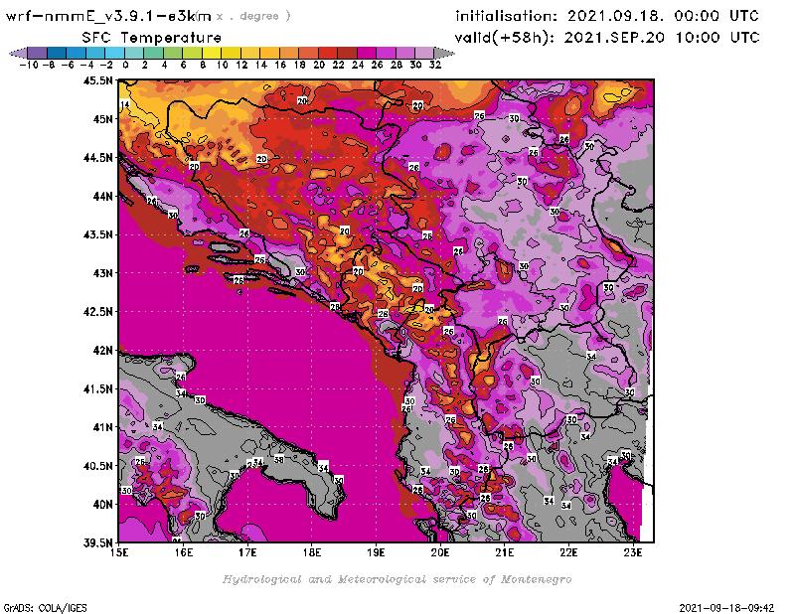Pick the orchid swatch between 28 and 30
This screenshot has height=614, width=795.
tap(405, 53)
